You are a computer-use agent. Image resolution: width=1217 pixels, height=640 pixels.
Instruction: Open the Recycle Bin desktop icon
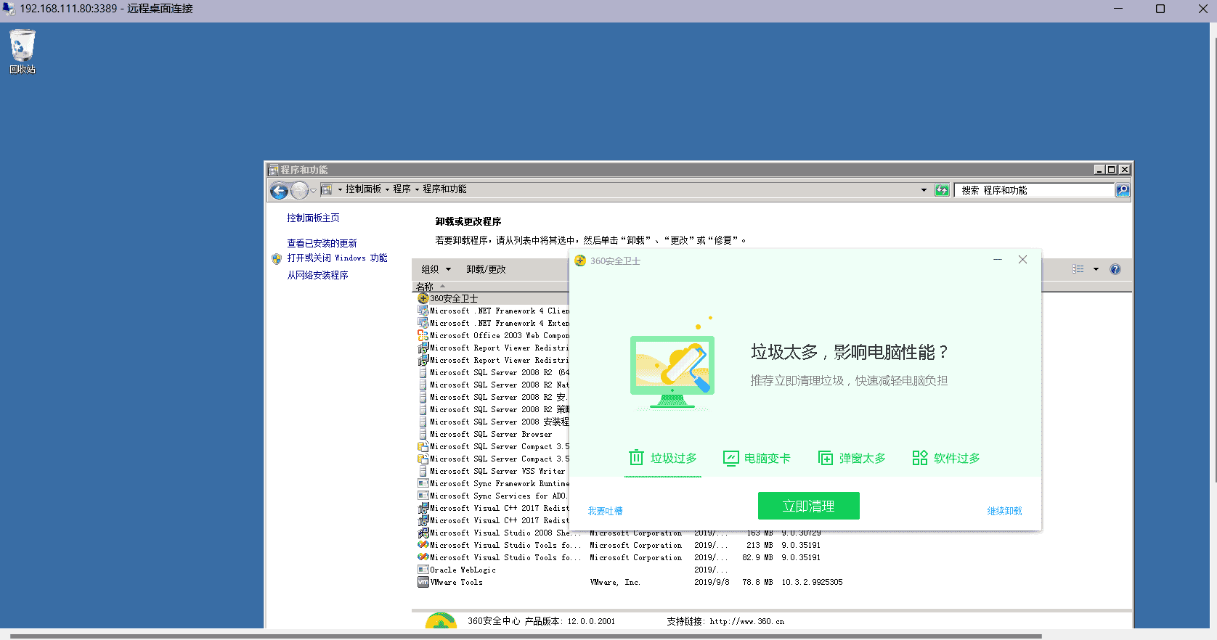click(x=22, y=51)
